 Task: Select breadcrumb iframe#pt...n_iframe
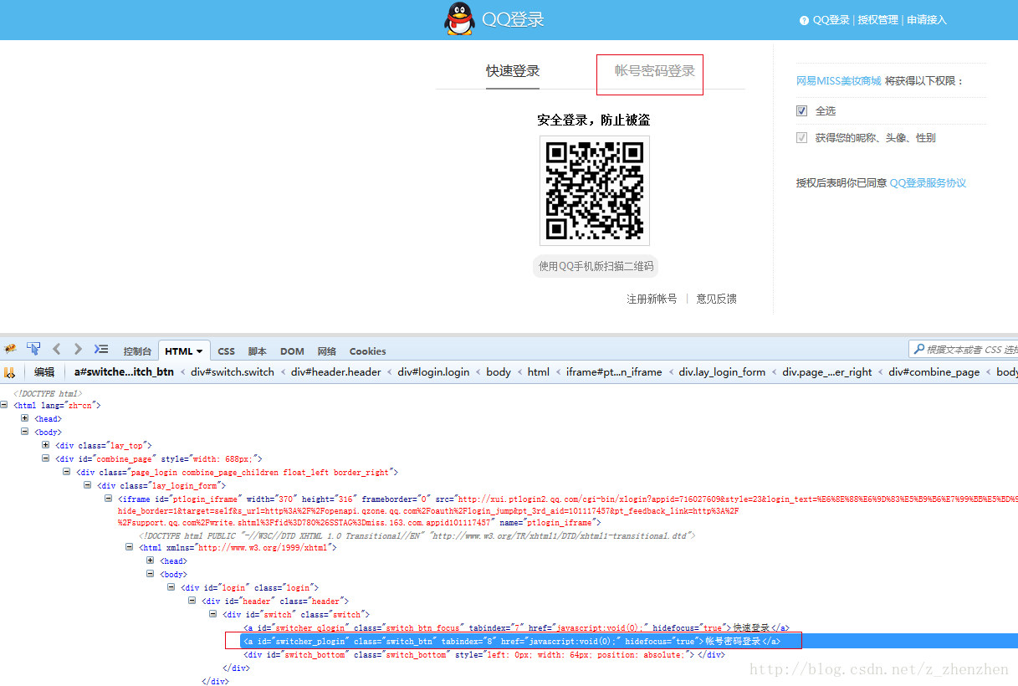click(x=614, y=372)
